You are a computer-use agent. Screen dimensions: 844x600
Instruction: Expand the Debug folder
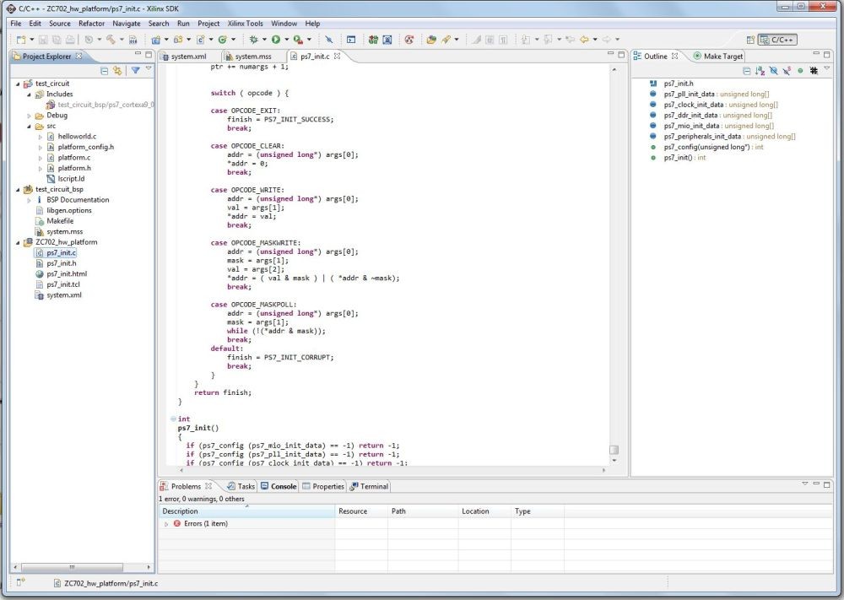coord(29,116)
